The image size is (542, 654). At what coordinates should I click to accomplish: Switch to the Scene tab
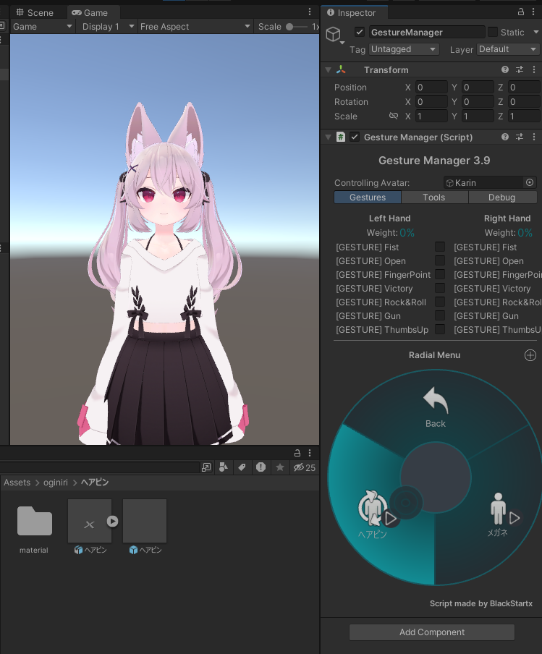click(x=35, y=12)
